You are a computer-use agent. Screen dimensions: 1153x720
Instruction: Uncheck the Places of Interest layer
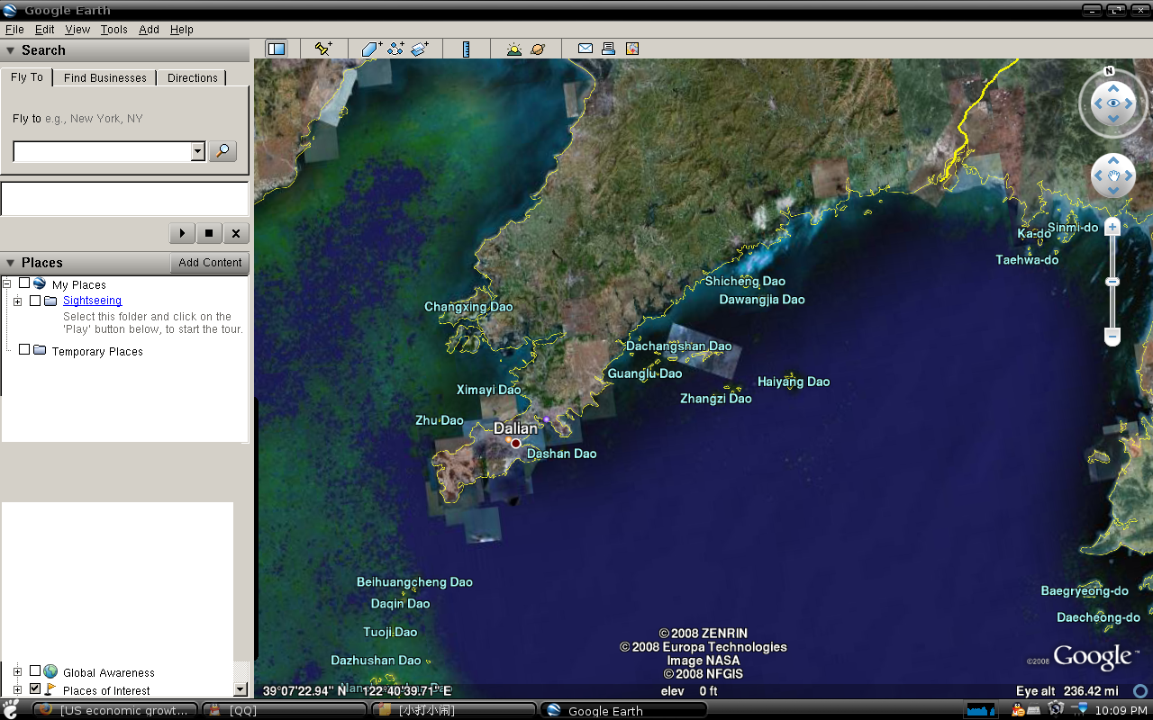pyautogui.click(x=35, y=689)
